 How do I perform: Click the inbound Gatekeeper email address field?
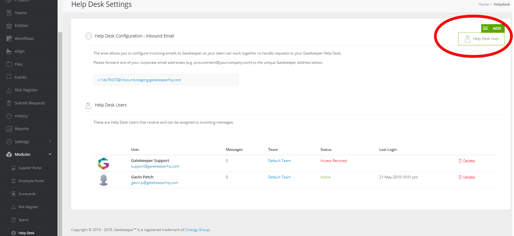166,80
